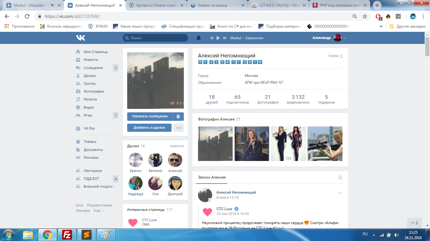The image size is (430, 241).
Task: Switch to the Заявки на вывод tab
Action: tap(217, 5)
